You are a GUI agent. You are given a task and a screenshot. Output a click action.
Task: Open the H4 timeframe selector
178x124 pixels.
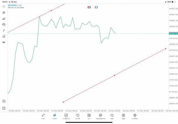point(4,42)
